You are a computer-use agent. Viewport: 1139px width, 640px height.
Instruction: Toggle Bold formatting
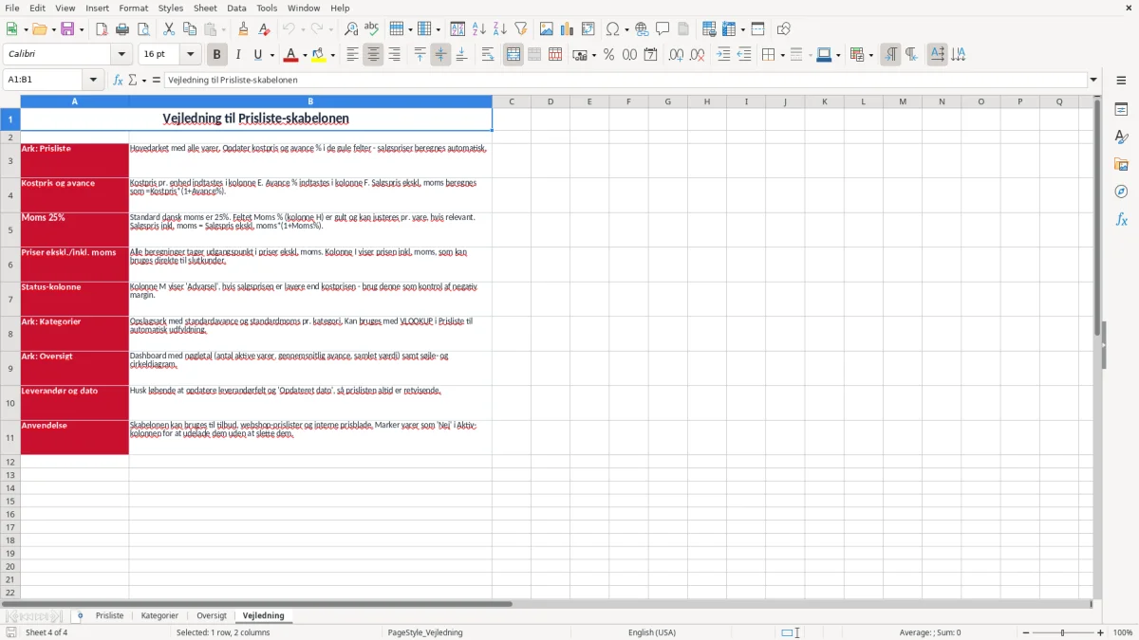217,55
